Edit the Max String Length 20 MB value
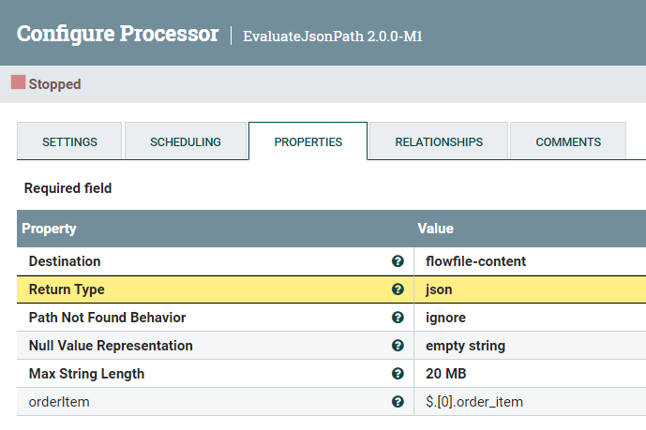 tap(448, 374)
